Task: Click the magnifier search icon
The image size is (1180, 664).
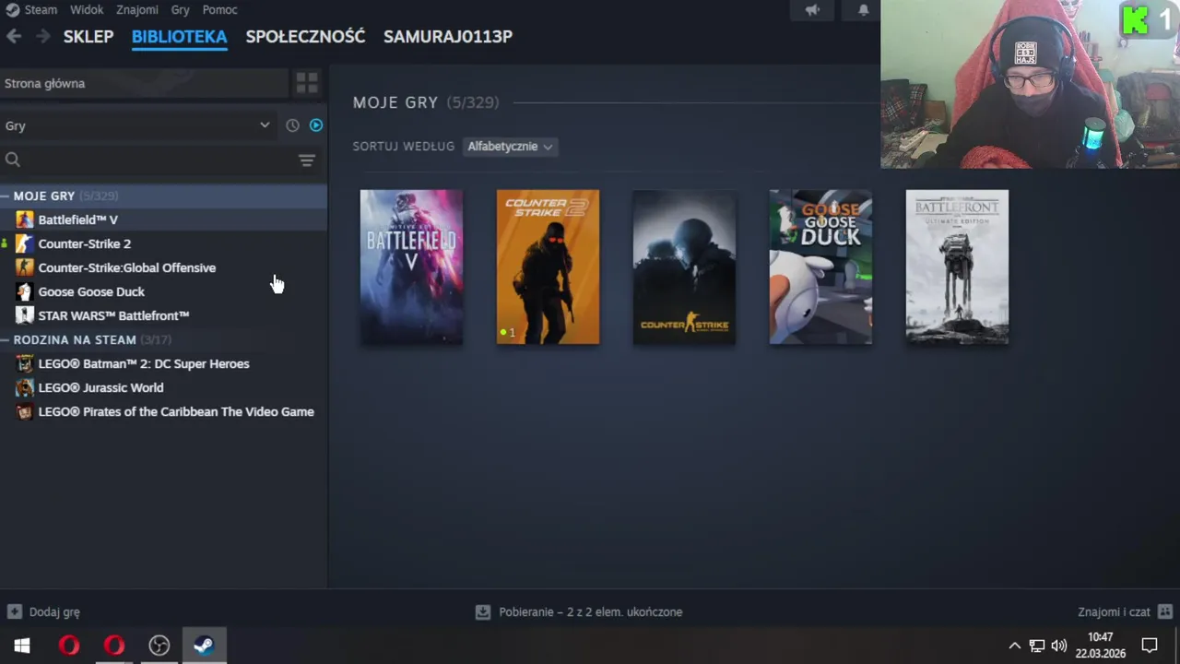Action: click(x=13, y=160)
